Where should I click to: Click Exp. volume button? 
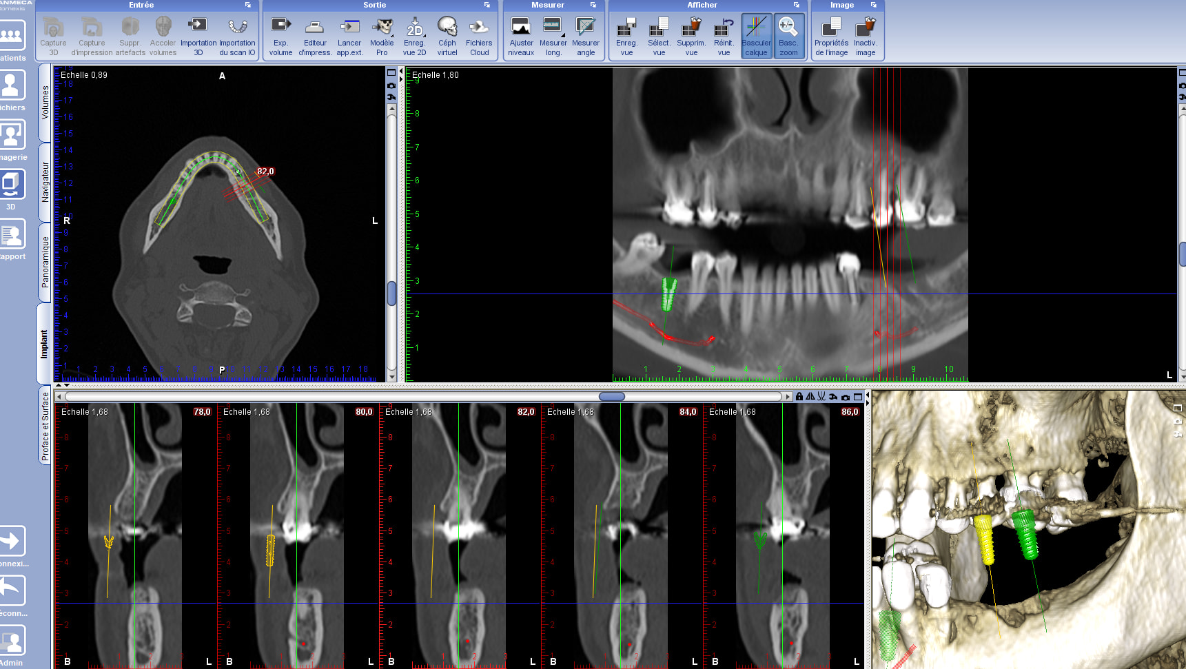(280, 36)
